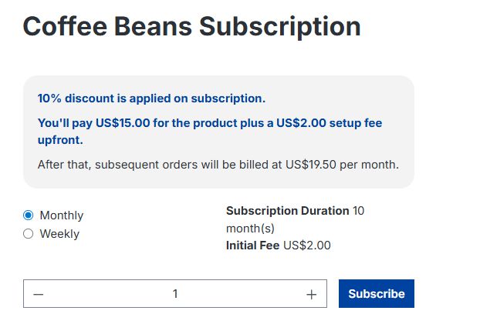Increase quantity with the plus icon

pos(311,294)
